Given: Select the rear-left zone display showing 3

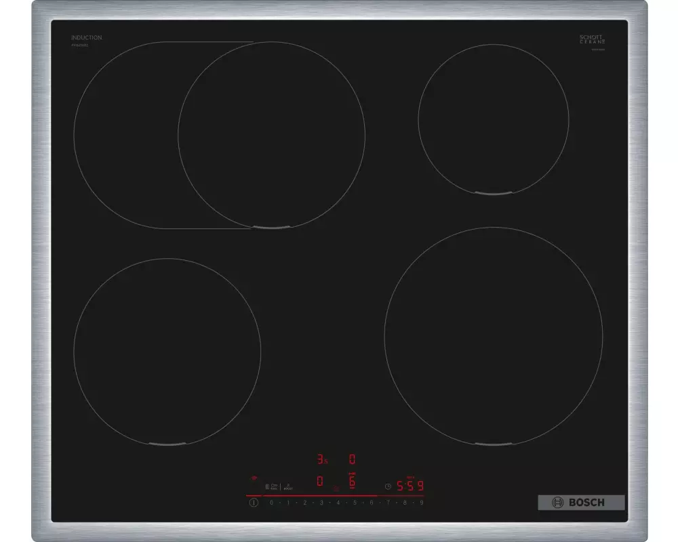Looking at the screenshot, I should tap(322, 459).
